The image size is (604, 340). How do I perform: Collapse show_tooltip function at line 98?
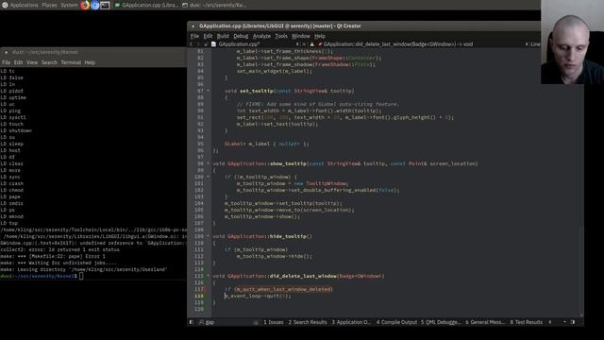click(x=208, y=163)
